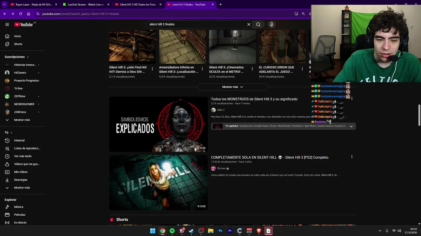
Task: Open Listas de reproducción in the sidebar
Action: [x=22, y=148]
